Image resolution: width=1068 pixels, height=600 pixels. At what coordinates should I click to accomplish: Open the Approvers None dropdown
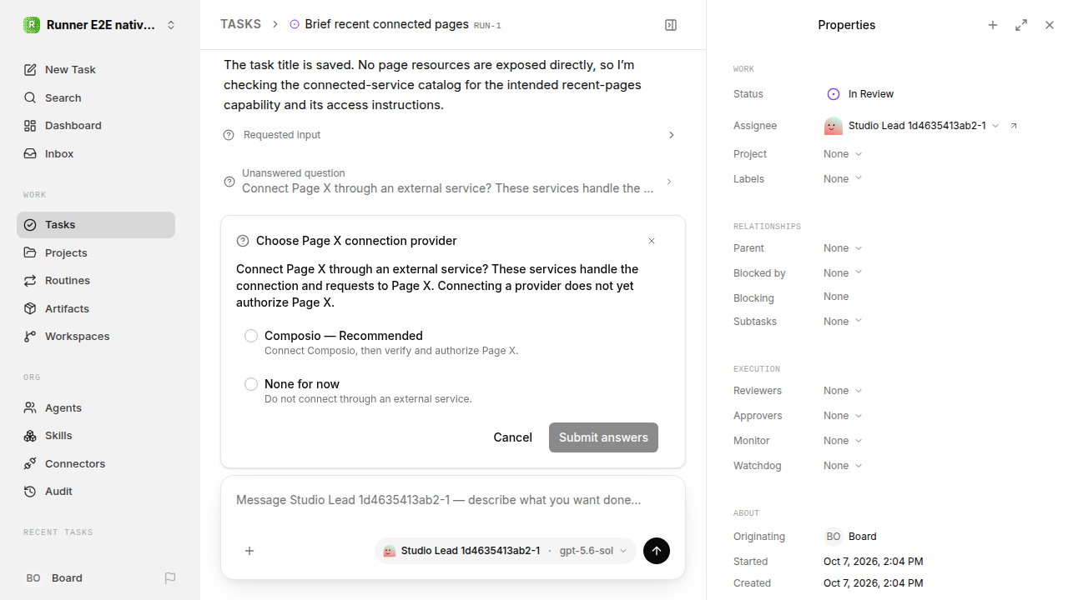click(x=843, y=416)
